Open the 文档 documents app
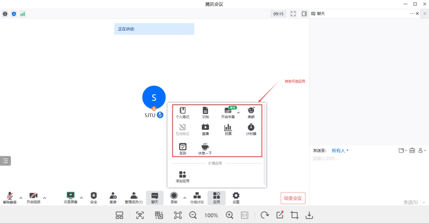 click(205, 113)
